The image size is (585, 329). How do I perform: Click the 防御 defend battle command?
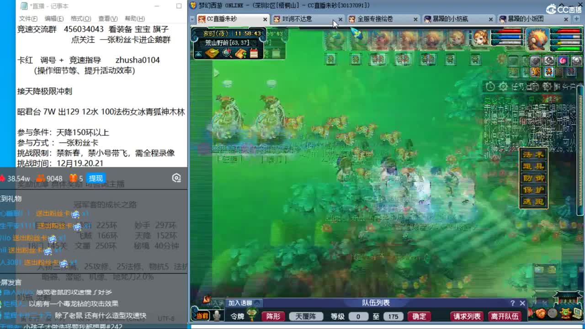click(x=533, y=178)
